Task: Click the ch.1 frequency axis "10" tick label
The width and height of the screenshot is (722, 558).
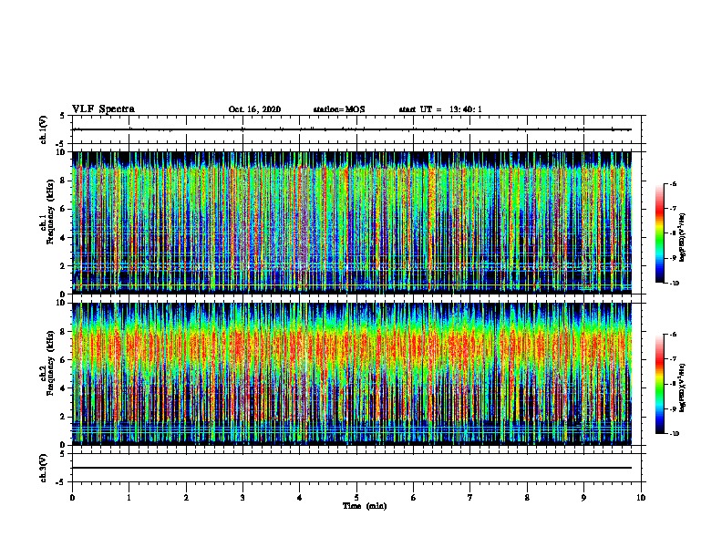Action: [61, 152]
